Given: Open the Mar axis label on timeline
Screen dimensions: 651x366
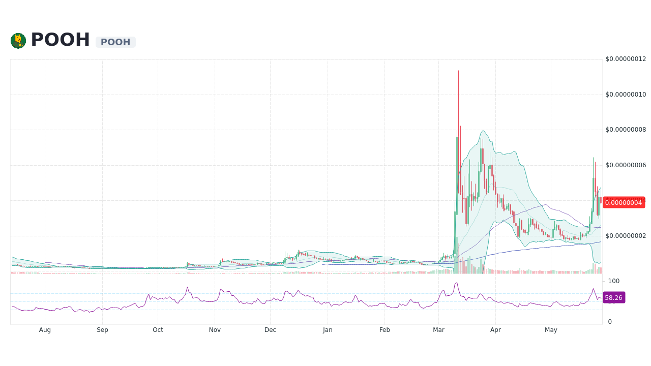Looking at the screenshot, I should tap(438, 329).
